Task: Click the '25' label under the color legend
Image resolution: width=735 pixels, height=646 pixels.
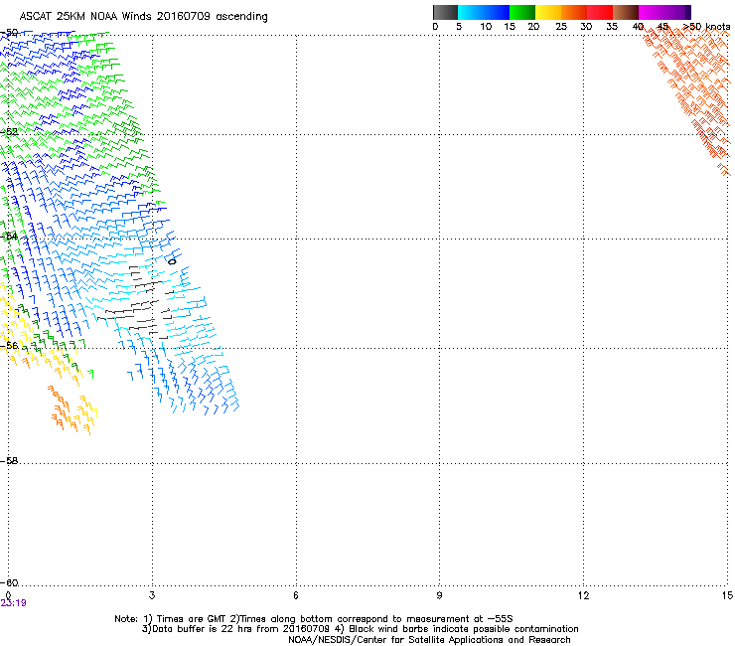Action: [561, 27]
